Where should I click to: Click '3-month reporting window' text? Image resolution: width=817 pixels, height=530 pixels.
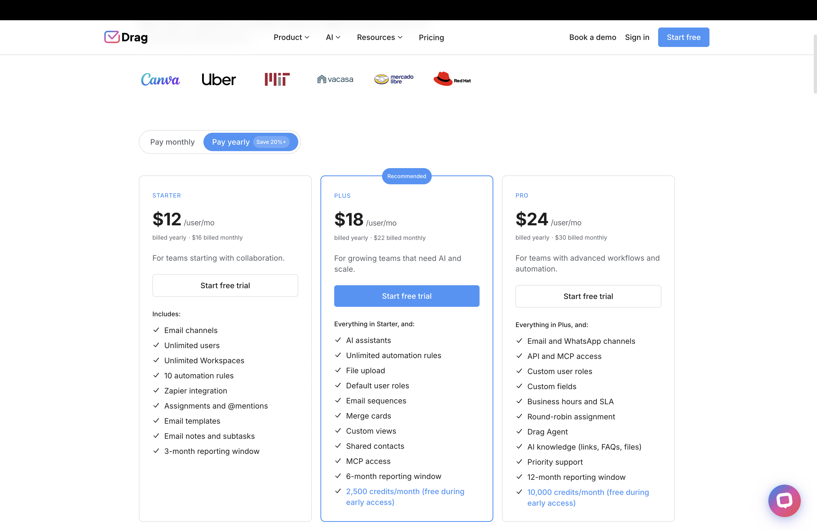pos(212,451)
